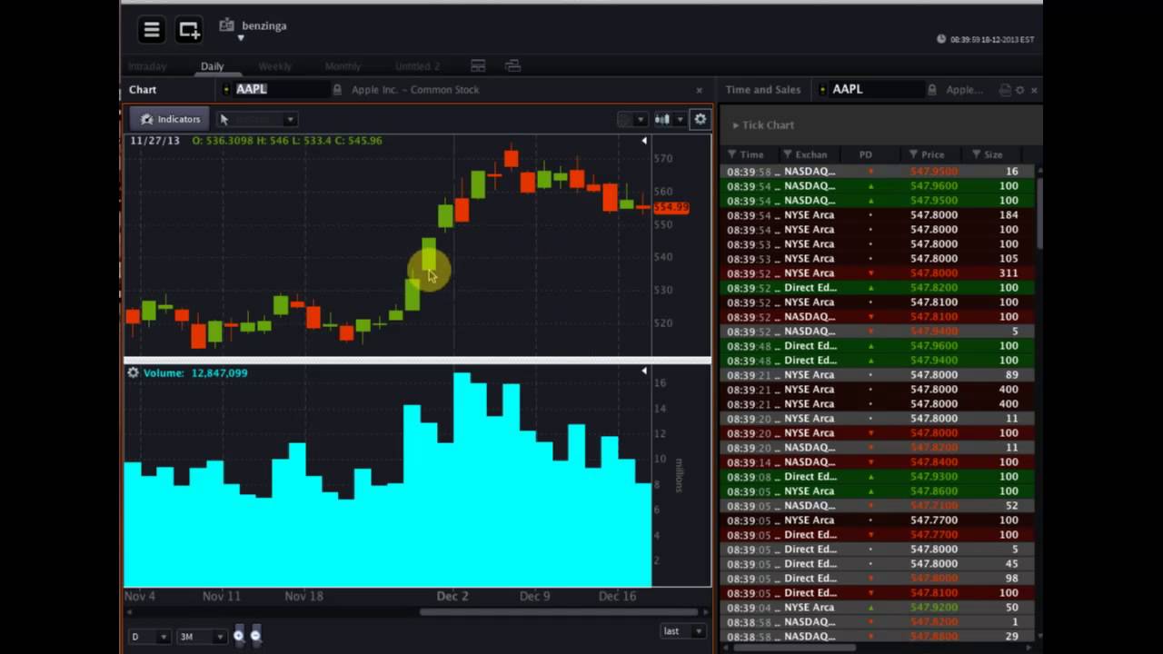Open the candlestick chart type dropdown
The width and height of the screenshot is (1163, 654).
click(670, 119)
